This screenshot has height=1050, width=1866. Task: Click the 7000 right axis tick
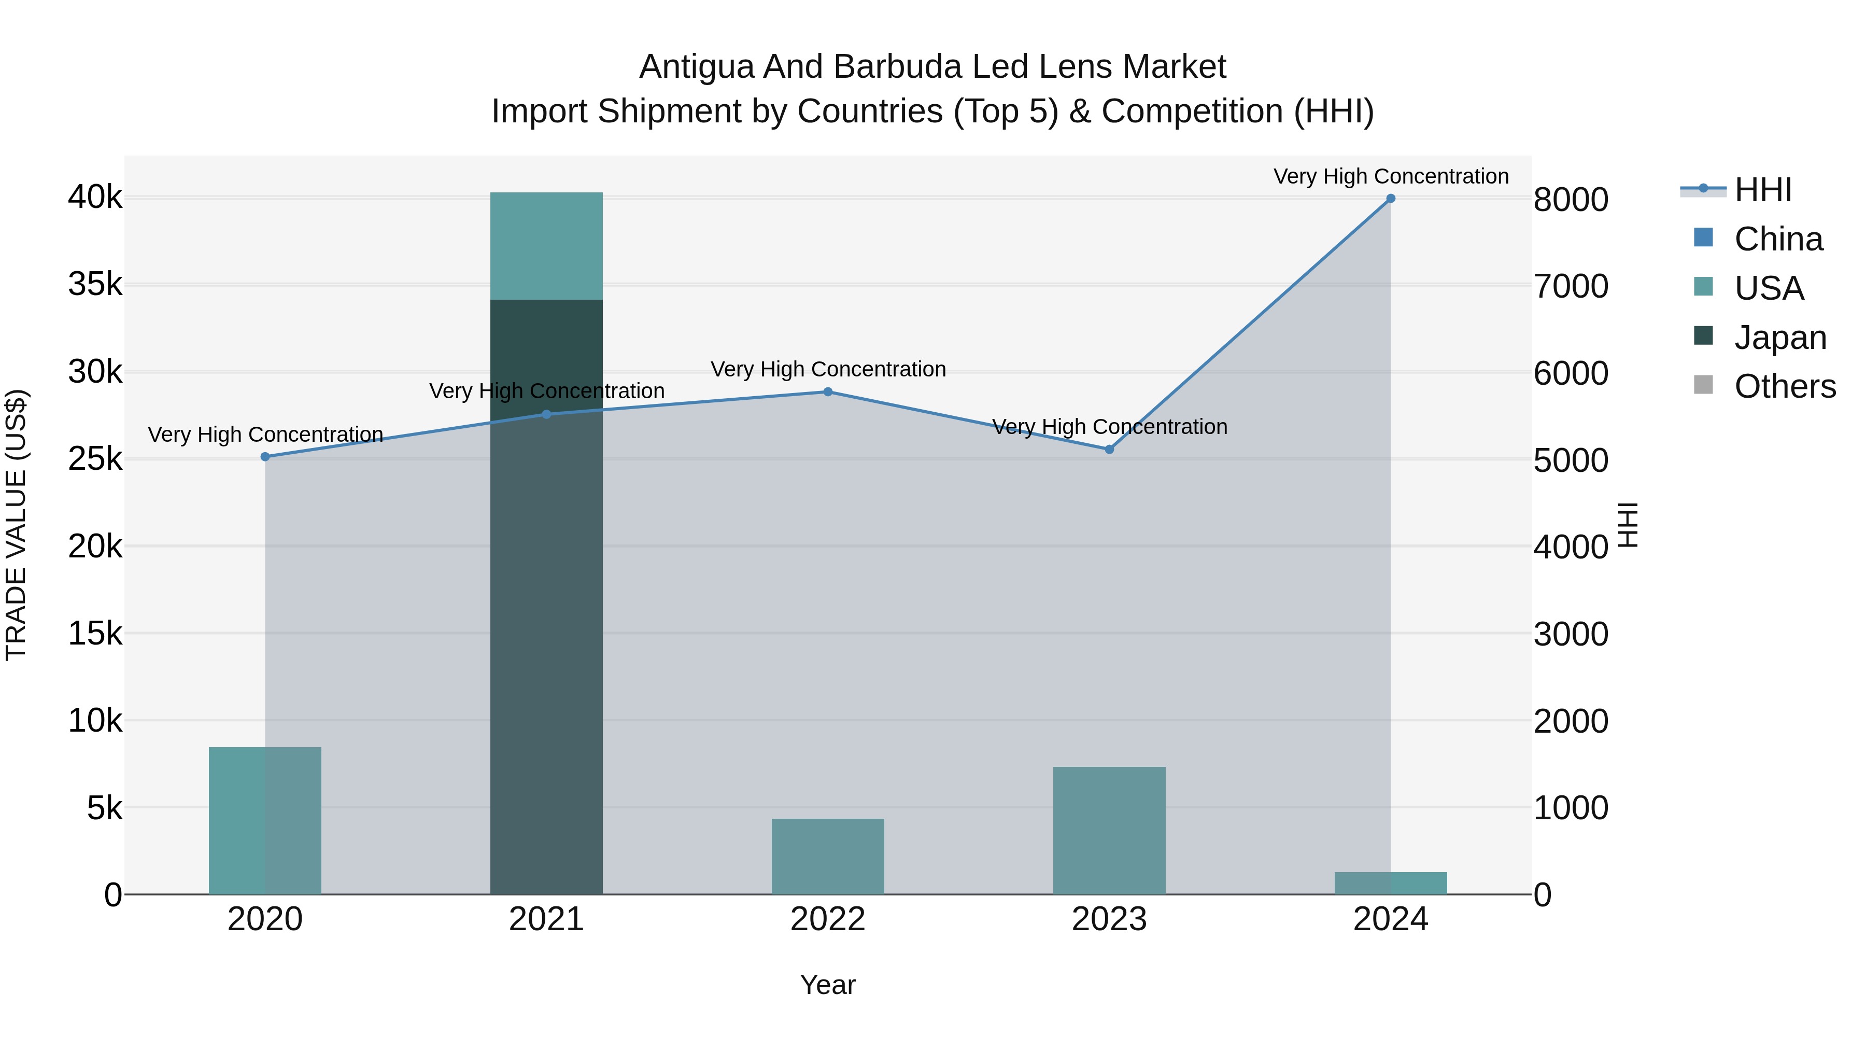pyautogui.click(x=1571, y=286)
